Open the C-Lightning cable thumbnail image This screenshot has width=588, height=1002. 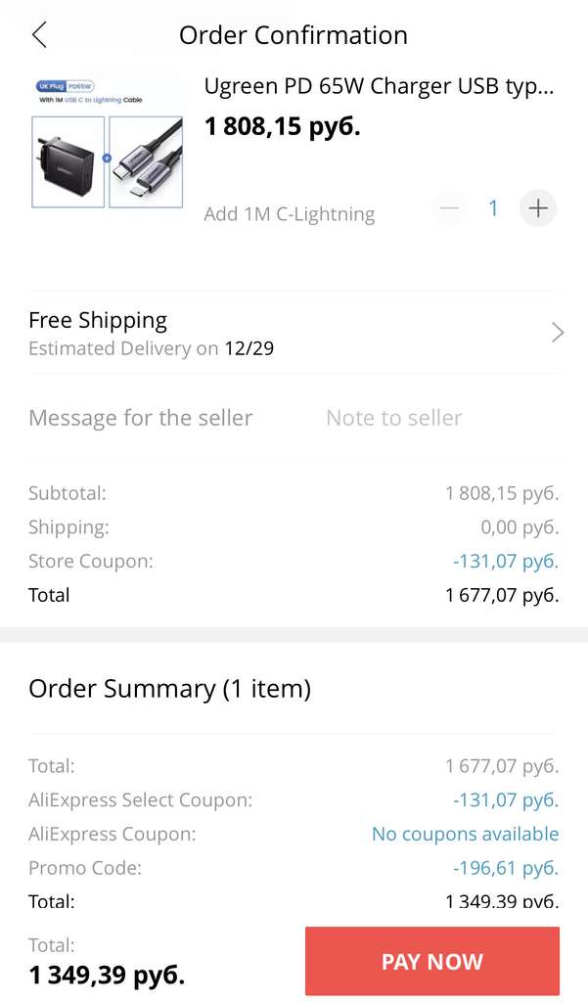coord(147,161)
